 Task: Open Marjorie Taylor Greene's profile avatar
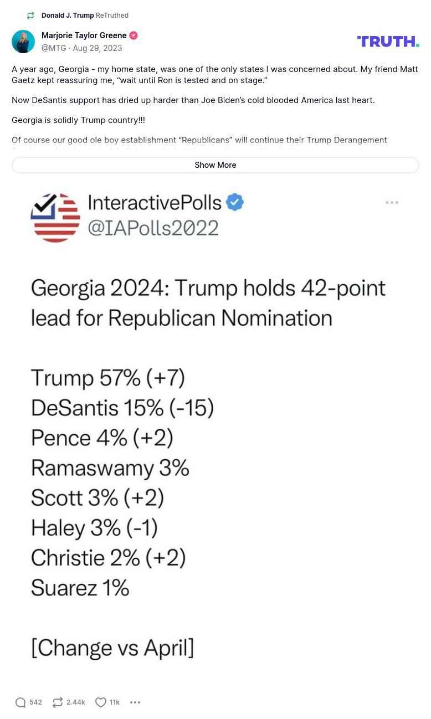(23, 41)
